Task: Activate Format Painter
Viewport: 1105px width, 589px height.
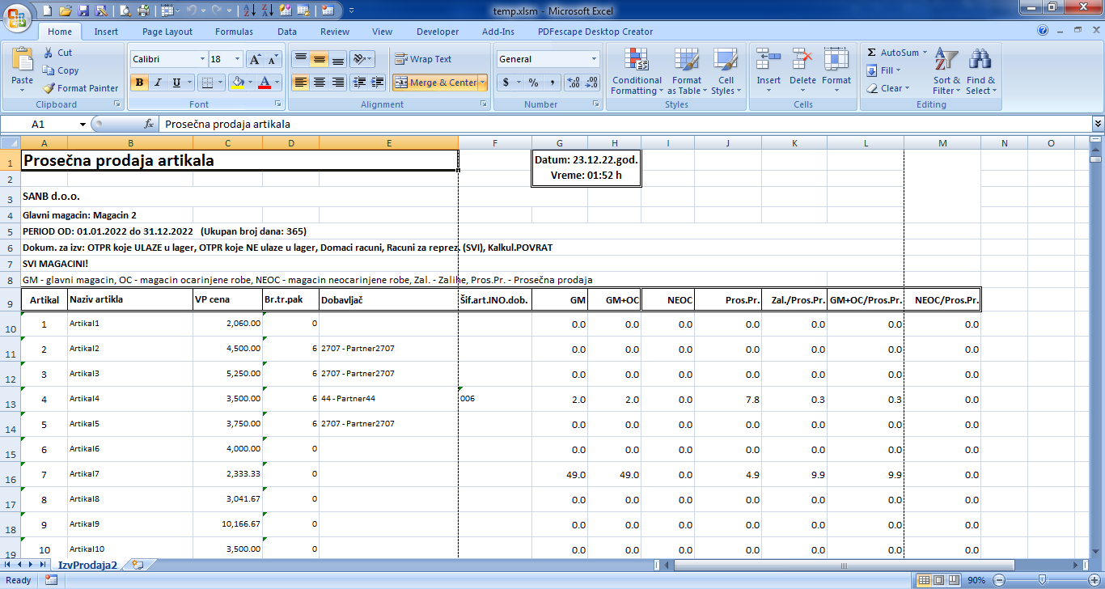Action: click(x=80, y=88)
